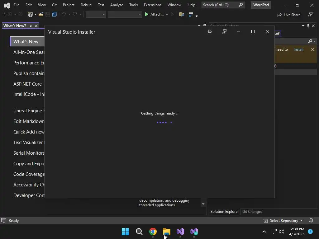Dismiss the yellow install notification
This screenshot has height=239, width=319.
click(x=313, y=49)
